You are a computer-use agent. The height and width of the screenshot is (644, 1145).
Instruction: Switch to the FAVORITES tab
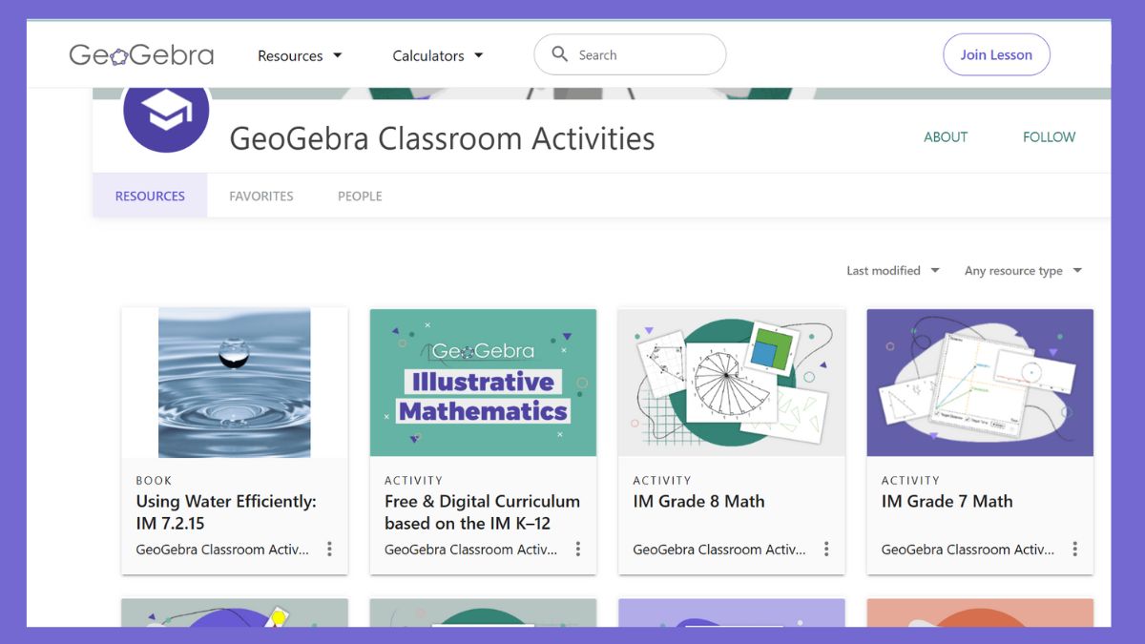(x=261, y=196)
